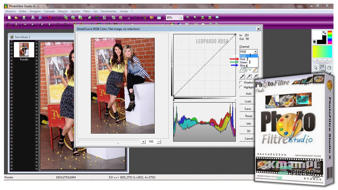
Task: Pick a hue from the rainbow strip
Action: 330,37
